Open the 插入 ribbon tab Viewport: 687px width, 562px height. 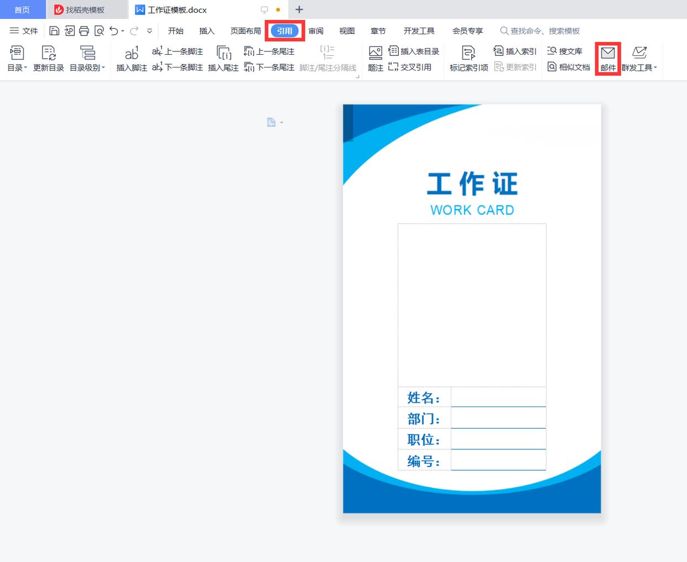(207, 31)
